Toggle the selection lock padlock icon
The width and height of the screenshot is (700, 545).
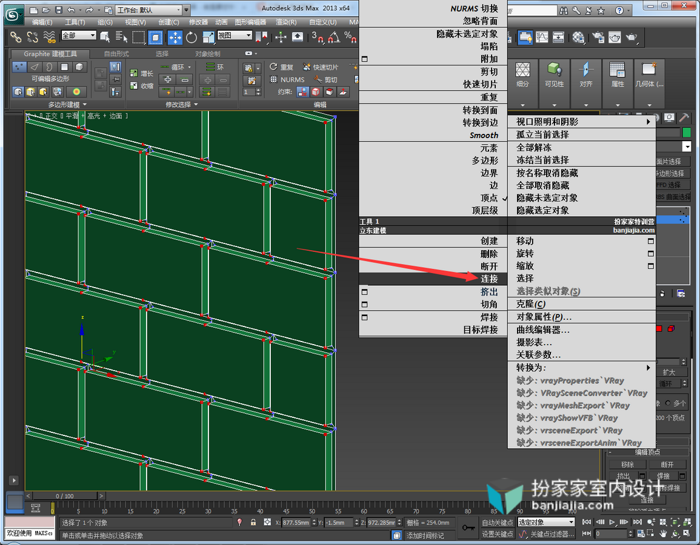click(x=253, y=522)
